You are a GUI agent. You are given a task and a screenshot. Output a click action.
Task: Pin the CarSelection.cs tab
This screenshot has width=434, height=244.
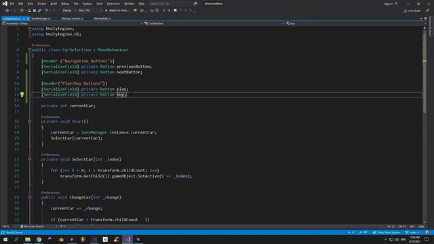tap(24, 18)
